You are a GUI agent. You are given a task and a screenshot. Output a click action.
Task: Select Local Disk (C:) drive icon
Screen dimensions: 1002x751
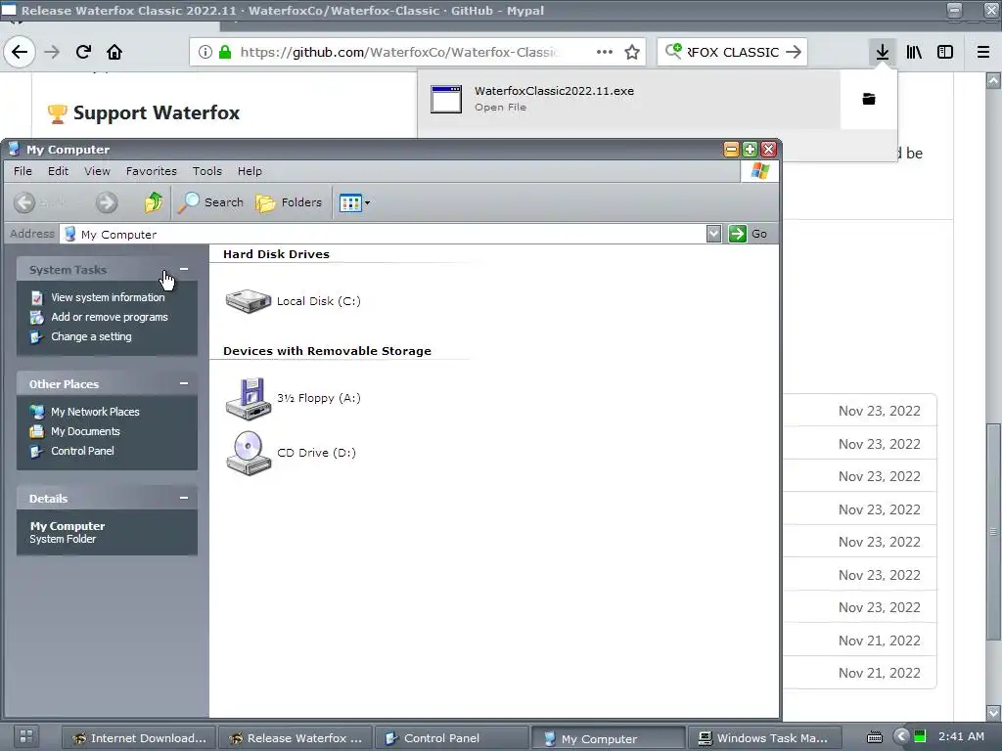249,301
